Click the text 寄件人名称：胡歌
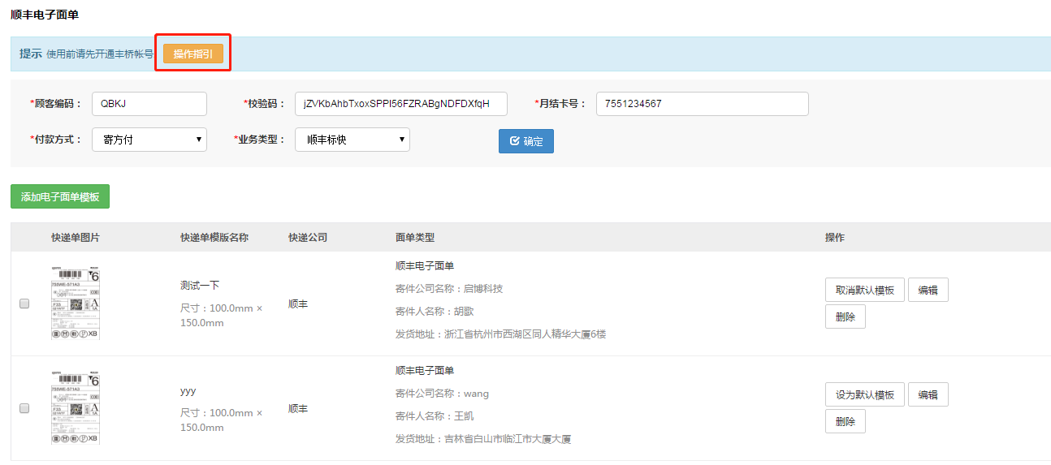The image size is (1051, 465). [435, 312]
